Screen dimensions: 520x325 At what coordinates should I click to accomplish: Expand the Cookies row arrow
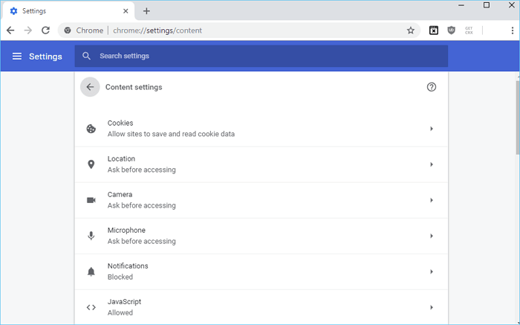[432, 129]
